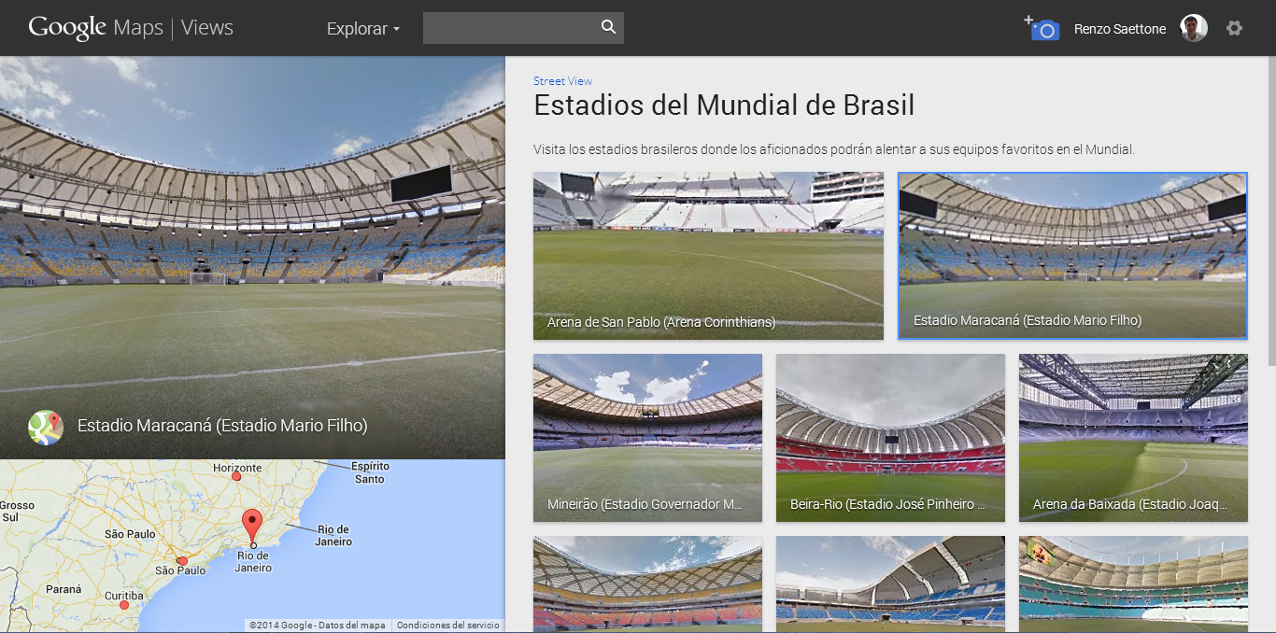Expand the Explorar dropdown menu
The width and height of the screenshot is (1276, 633).
pos(362,29)
